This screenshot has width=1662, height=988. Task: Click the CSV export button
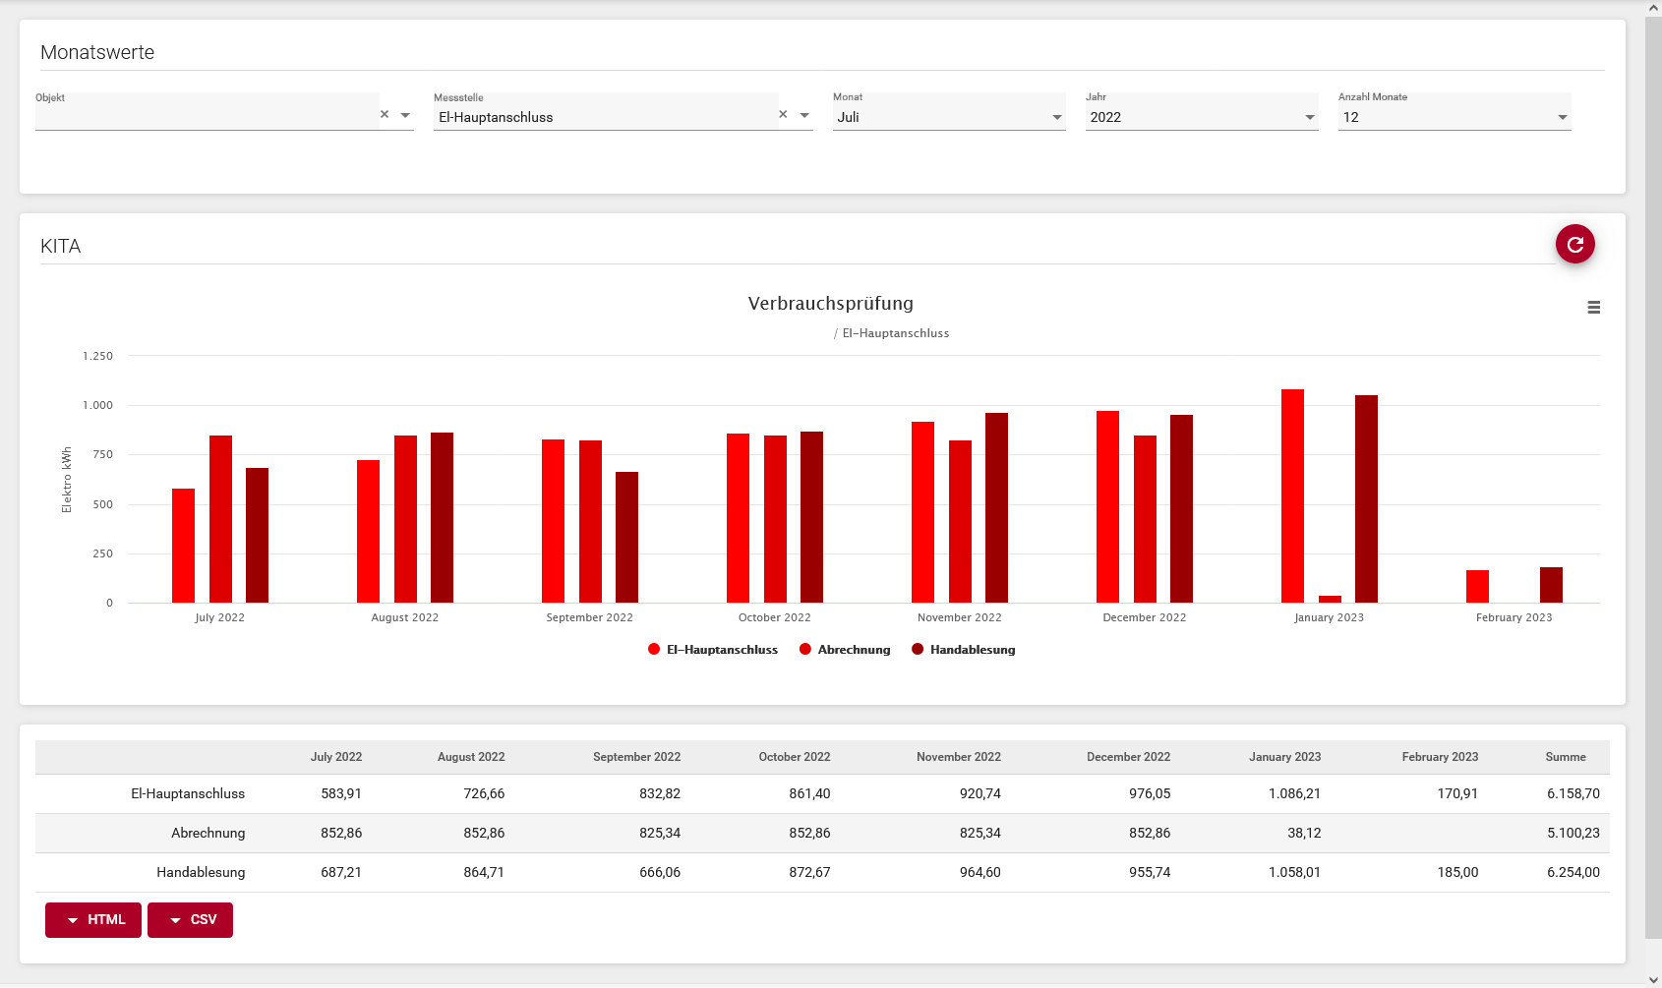point(191,920)
